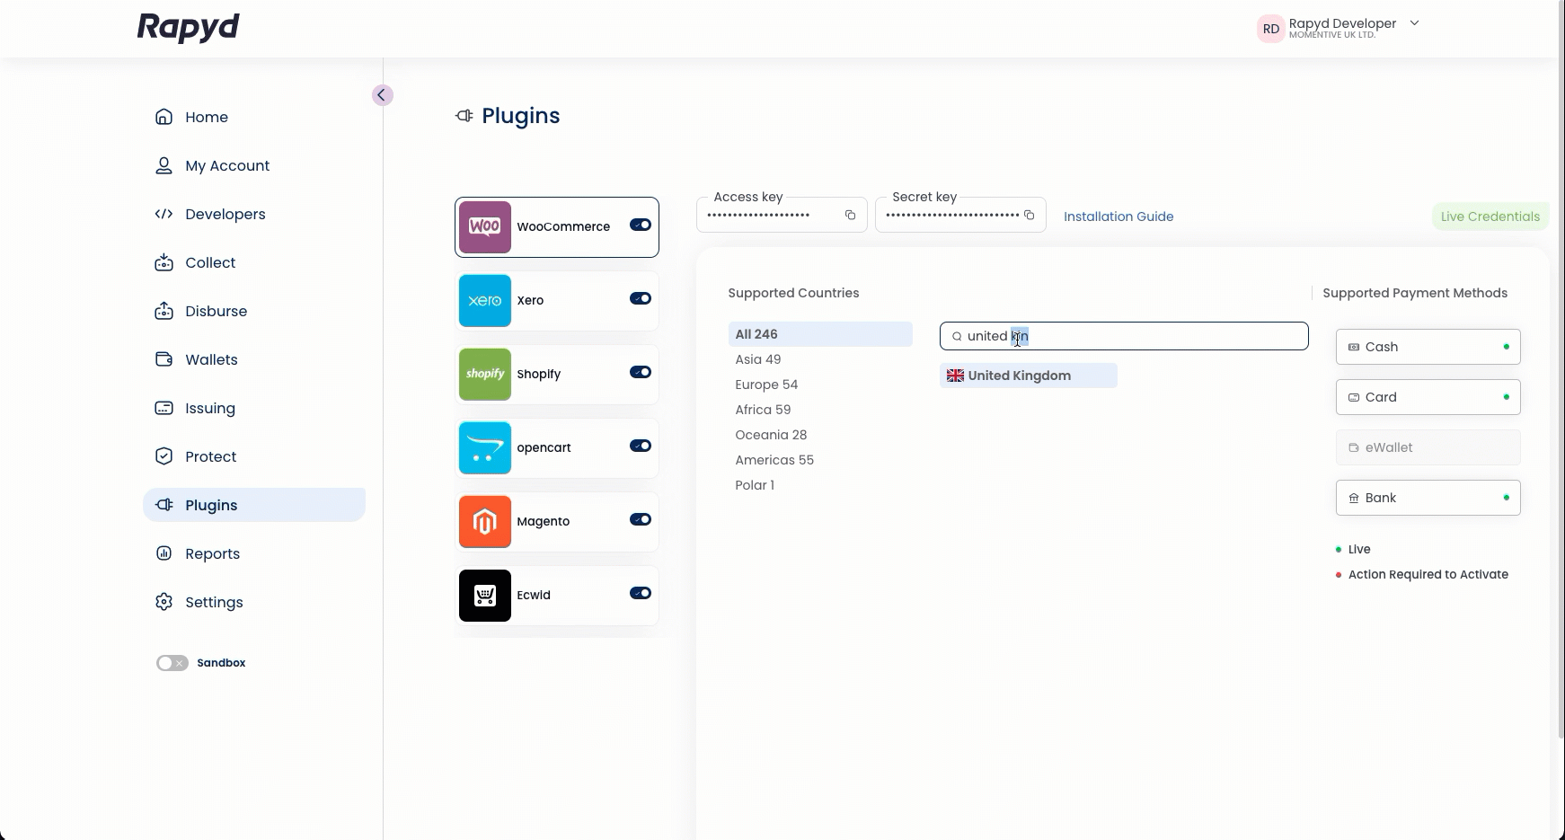Toggle the Xero plugin switch

641,298
